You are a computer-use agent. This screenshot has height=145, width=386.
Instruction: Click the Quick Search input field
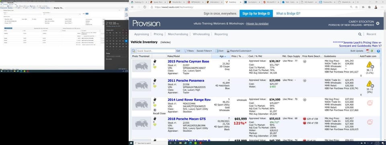coord(156,51)
